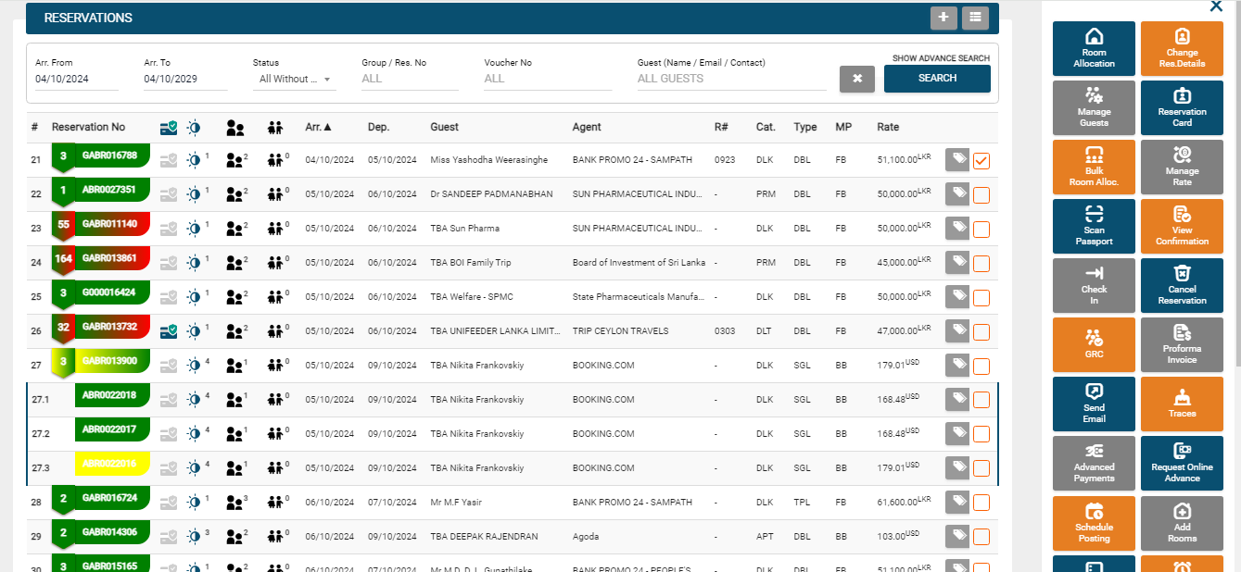Screen dimensions: 1241x572
Task: Launch Scan Passport
Action: (1094, 227)
